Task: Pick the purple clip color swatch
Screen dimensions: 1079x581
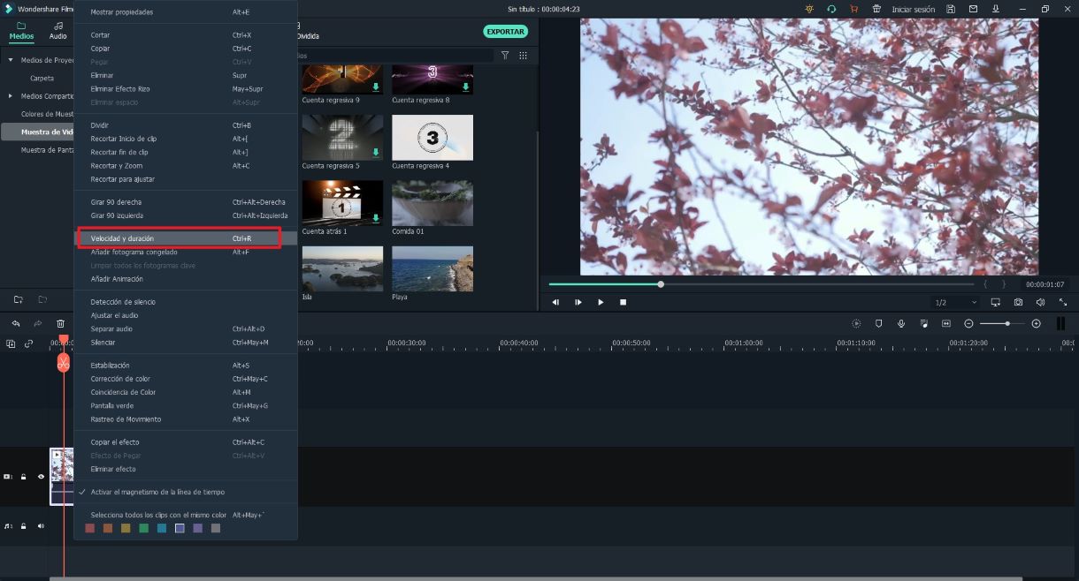Action: [x=197, y=528]
